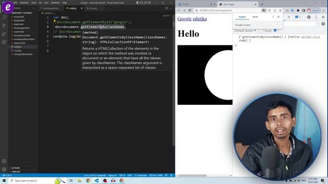Click the edutika link on the page

(199, 19)
